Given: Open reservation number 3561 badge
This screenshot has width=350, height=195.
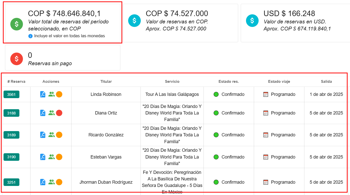Looking at the screenshot, I should click(x=11, y=94).
